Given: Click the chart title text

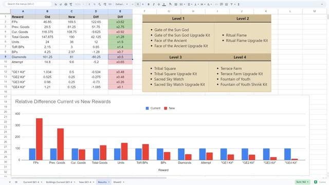Looking at the screenshot, I should pyautogui.click(x=63, y=102).
